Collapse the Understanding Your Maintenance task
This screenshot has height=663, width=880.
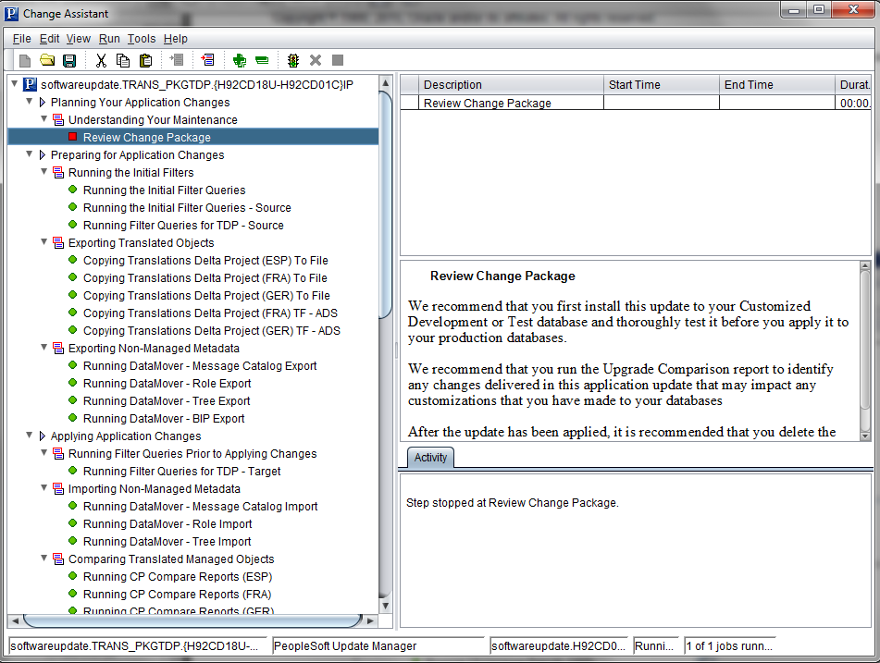(x=43, y=119)
